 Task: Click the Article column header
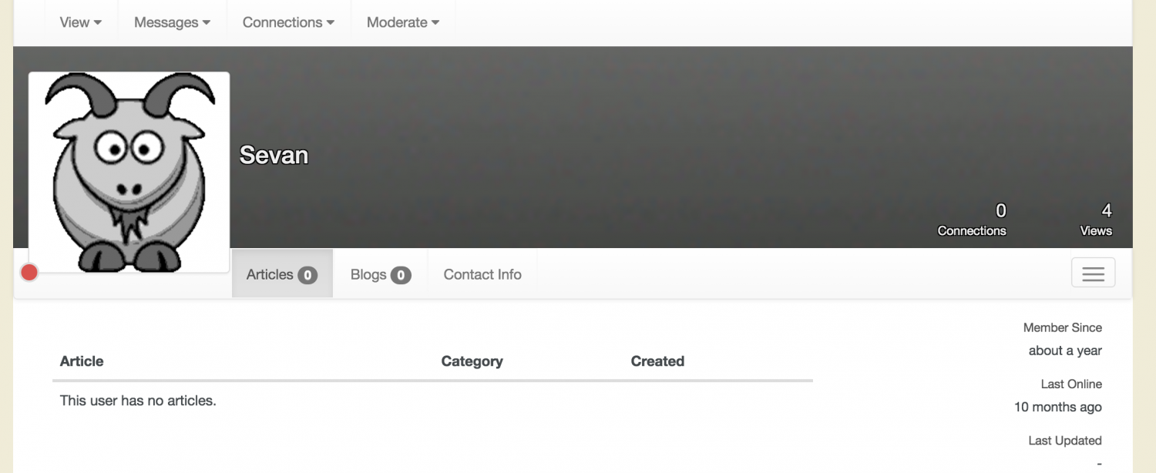(82, 361)
